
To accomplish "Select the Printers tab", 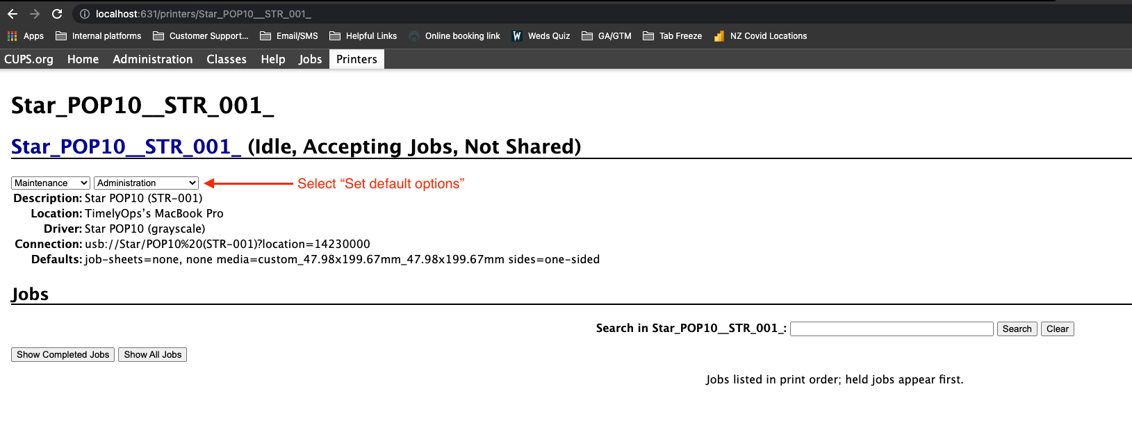I will 356,59.
